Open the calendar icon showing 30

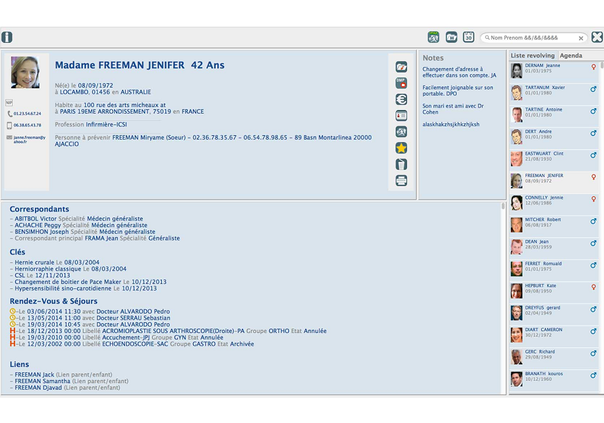pos(469,37)
